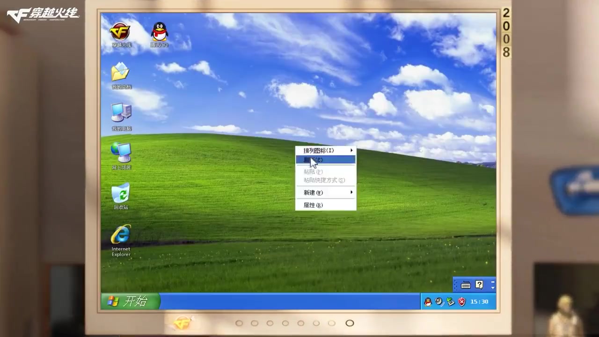Click the 开始 (Start) button
Image resolution: width=599 pixels, height=337 pixels.
pos(131,301)
